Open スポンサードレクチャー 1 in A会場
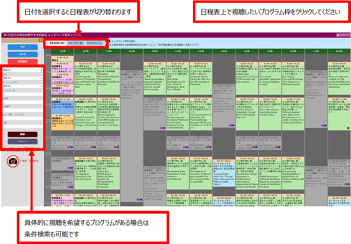Screen dimensions: 351x244 coord(62,143)
